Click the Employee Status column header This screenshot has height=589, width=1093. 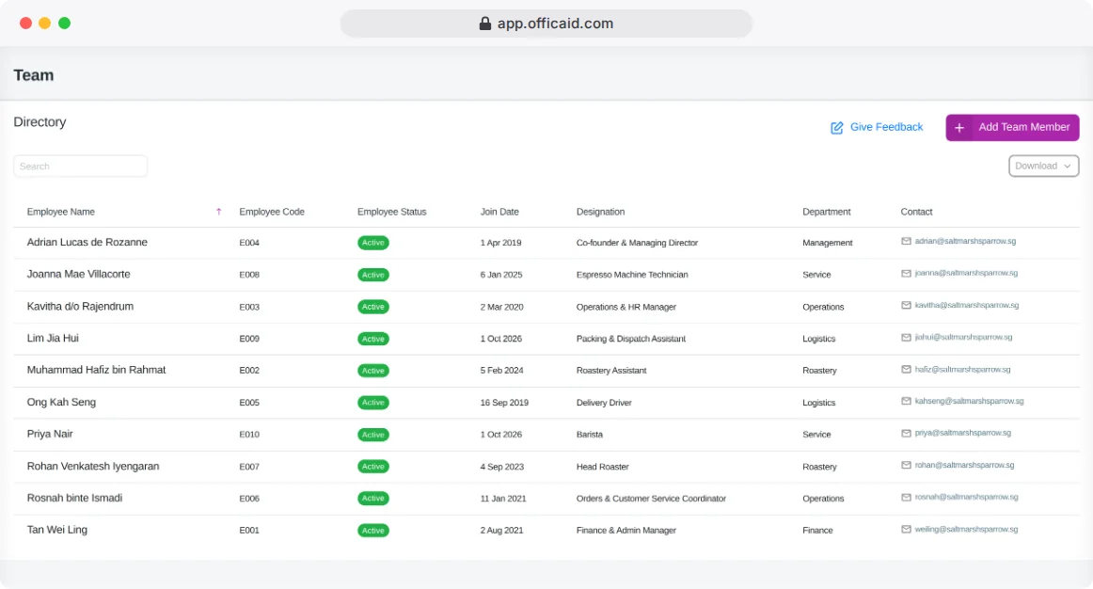coord(391,212)
